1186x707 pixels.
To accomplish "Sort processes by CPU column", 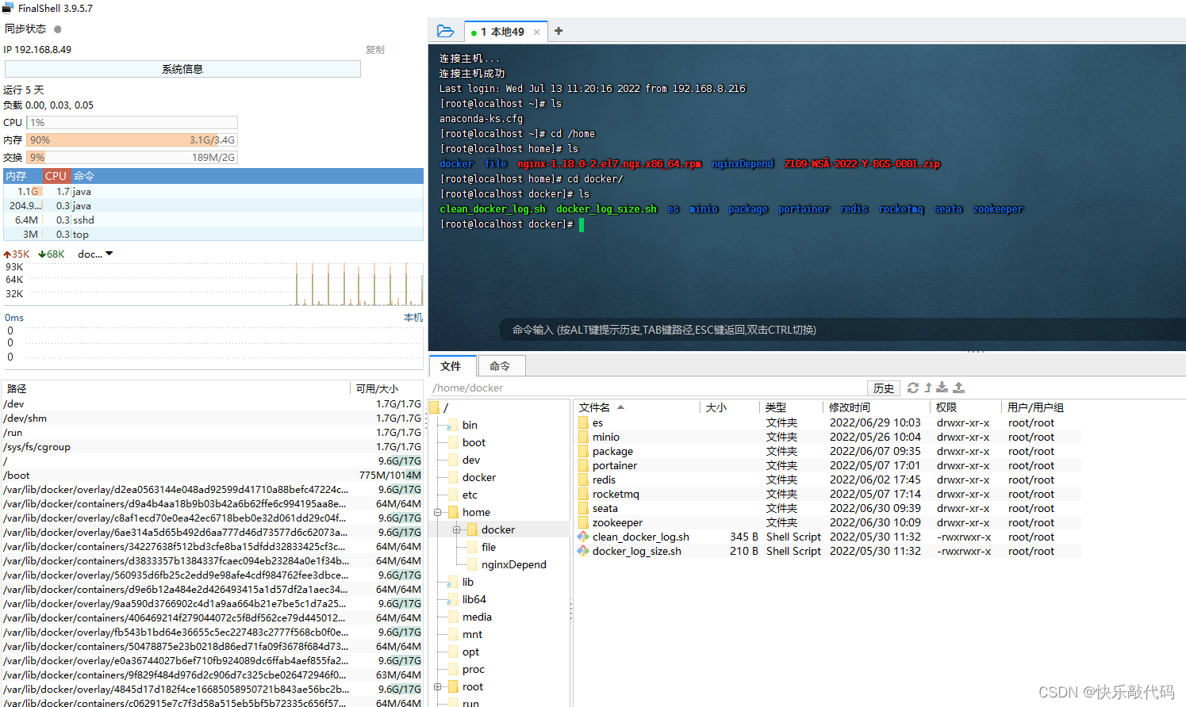I will pyautogui.click(x=56, y=176).
